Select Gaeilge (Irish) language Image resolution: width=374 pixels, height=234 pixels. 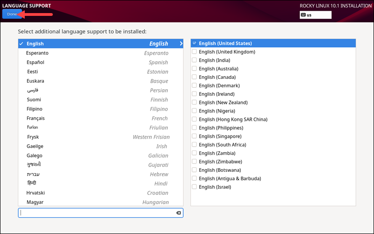[x=101, y=146]
